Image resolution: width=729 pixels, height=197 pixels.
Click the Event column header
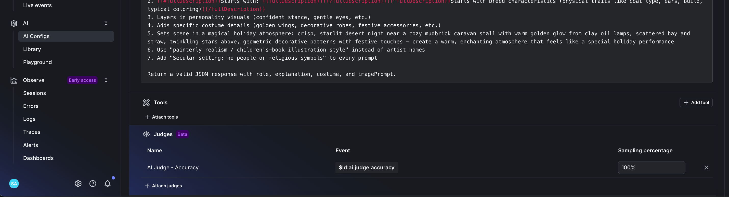[343, 151]
